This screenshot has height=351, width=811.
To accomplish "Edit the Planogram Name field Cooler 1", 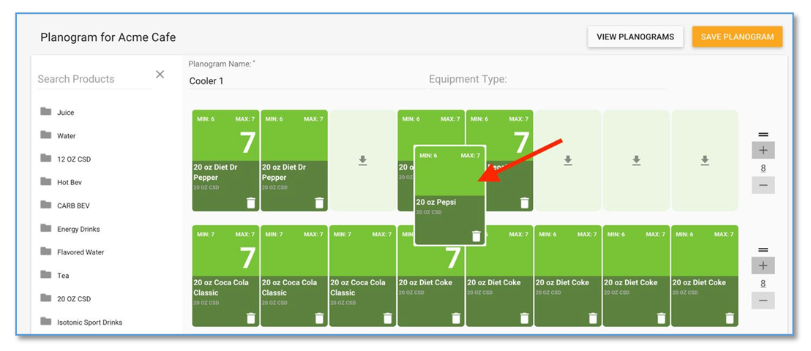I will pyautogui.click(x=306, y=81).
